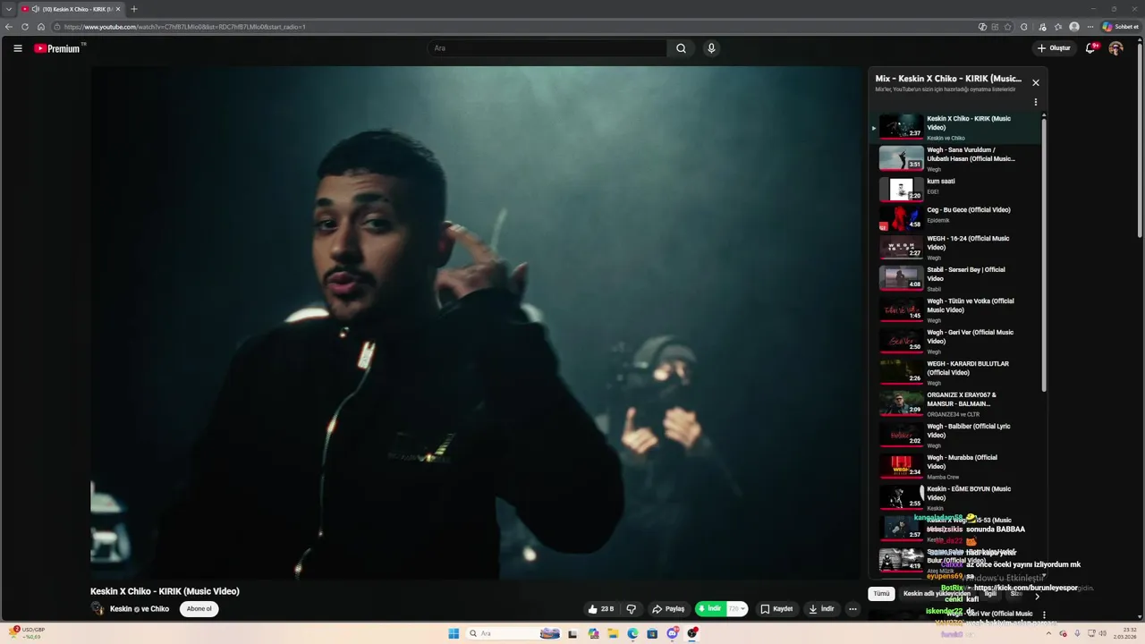1145x644 pixels.
Task: Open the 720 quality dropdown
Action: pos(737,609)
